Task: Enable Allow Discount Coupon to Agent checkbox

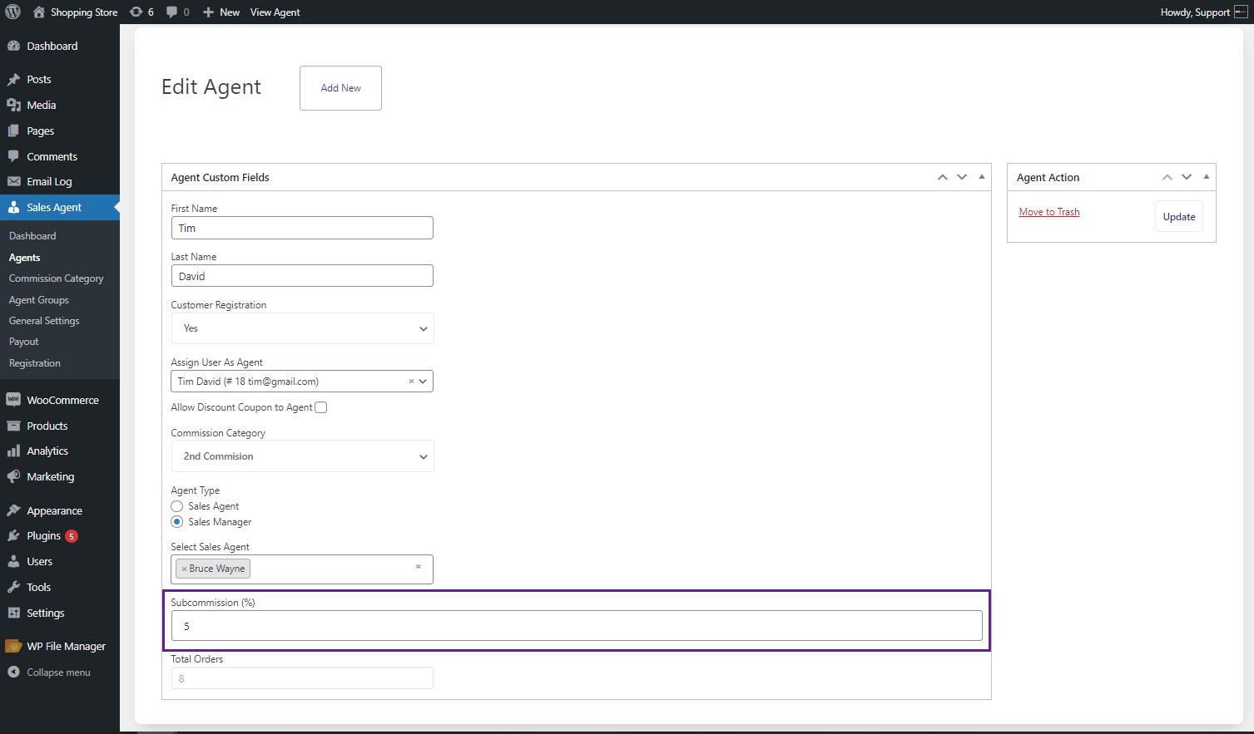Action: (321, 407)
